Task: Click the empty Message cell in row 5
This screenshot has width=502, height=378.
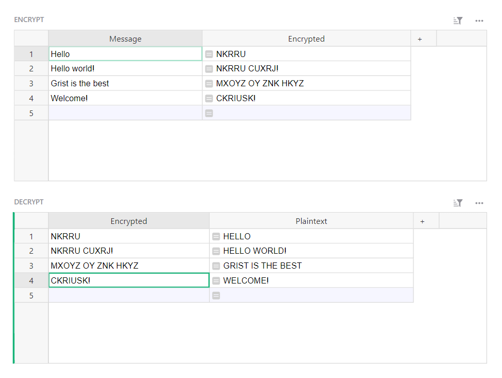Action: pyautogui.click(x=125, y=113)
